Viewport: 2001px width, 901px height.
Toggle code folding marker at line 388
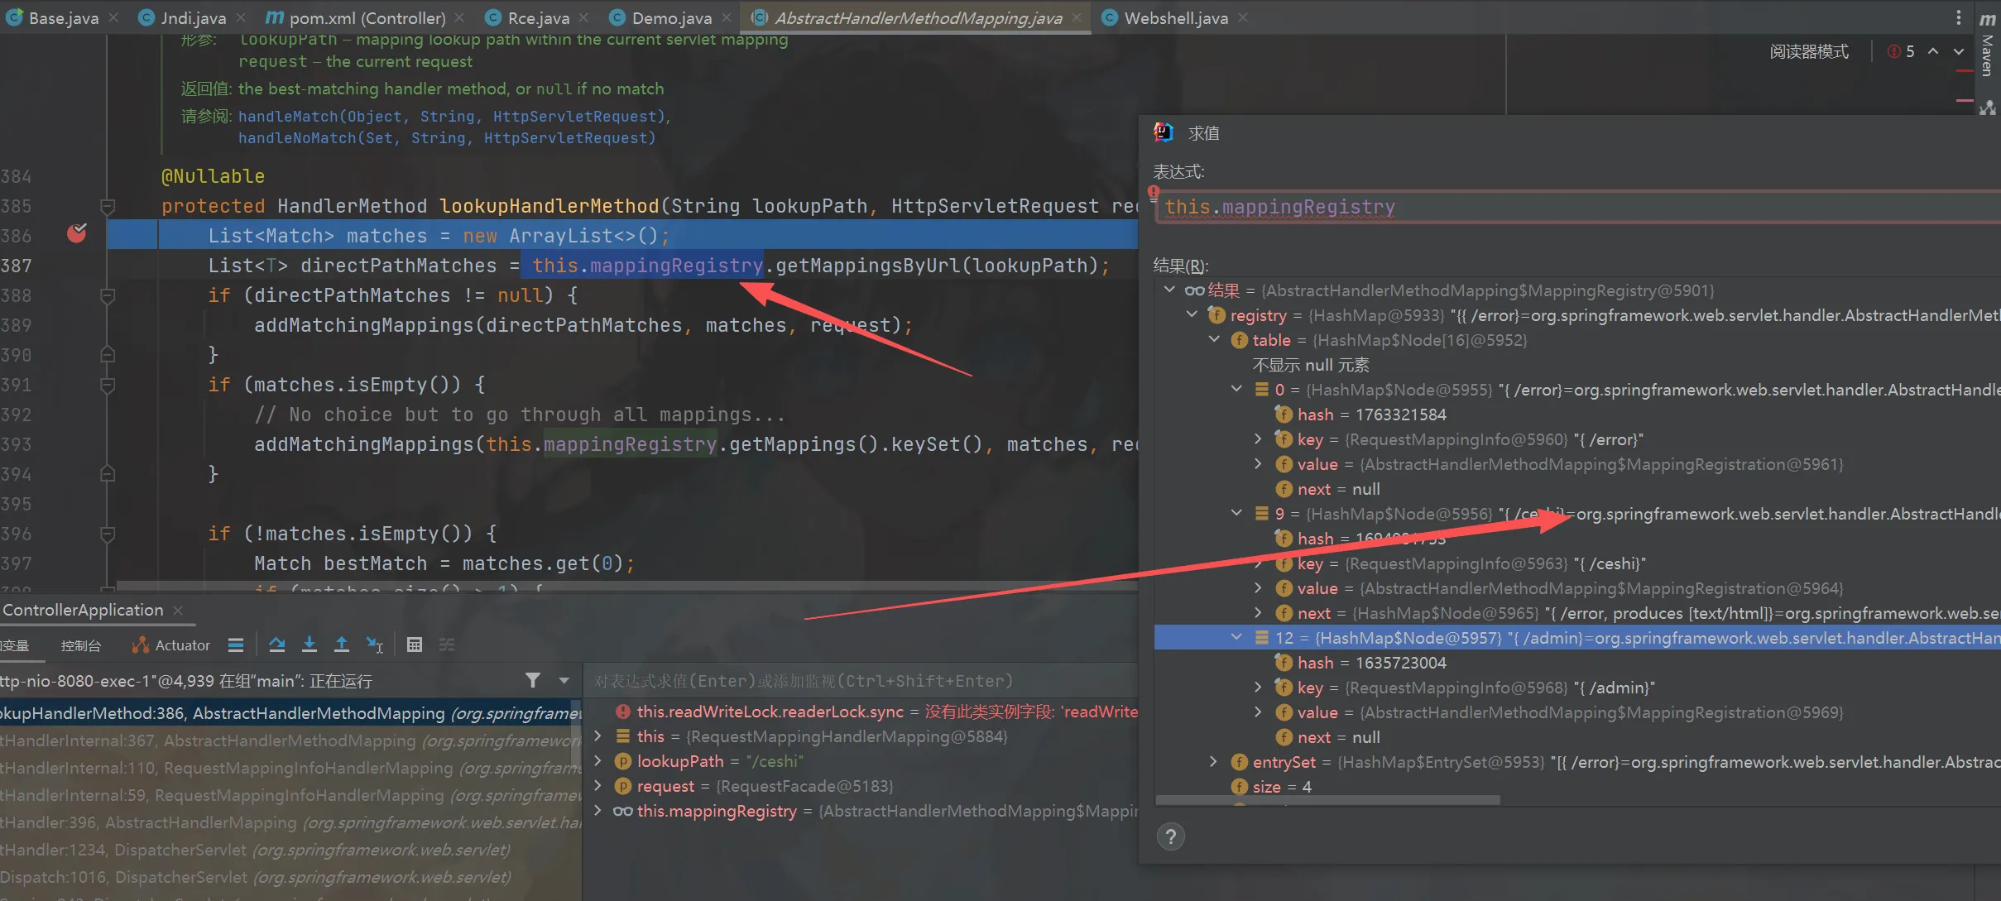pyautogui.click(x=107, y=295)
